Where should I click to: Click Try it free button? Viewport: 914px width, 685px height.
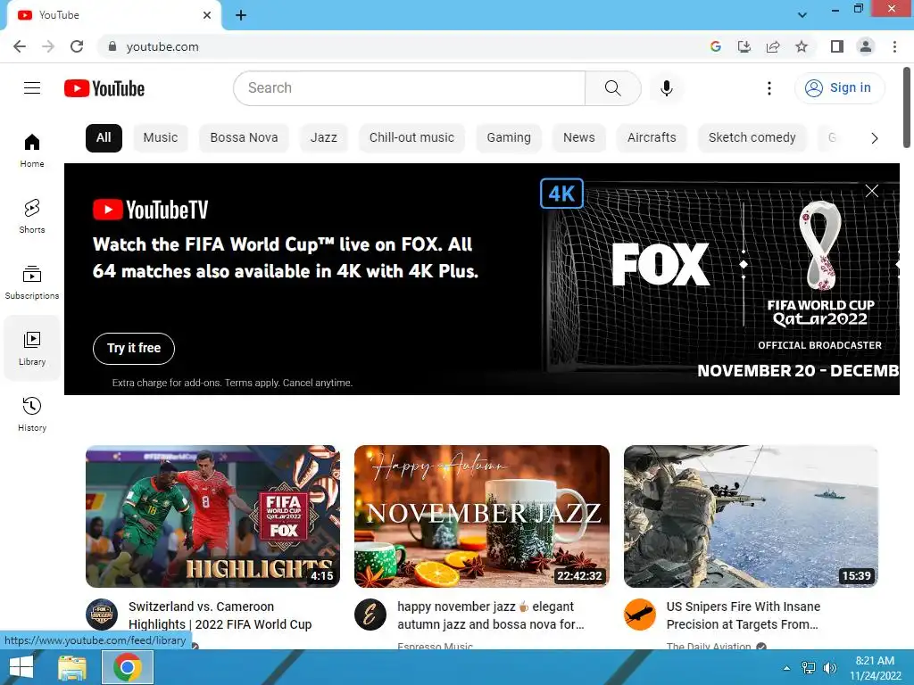point(134,349)
